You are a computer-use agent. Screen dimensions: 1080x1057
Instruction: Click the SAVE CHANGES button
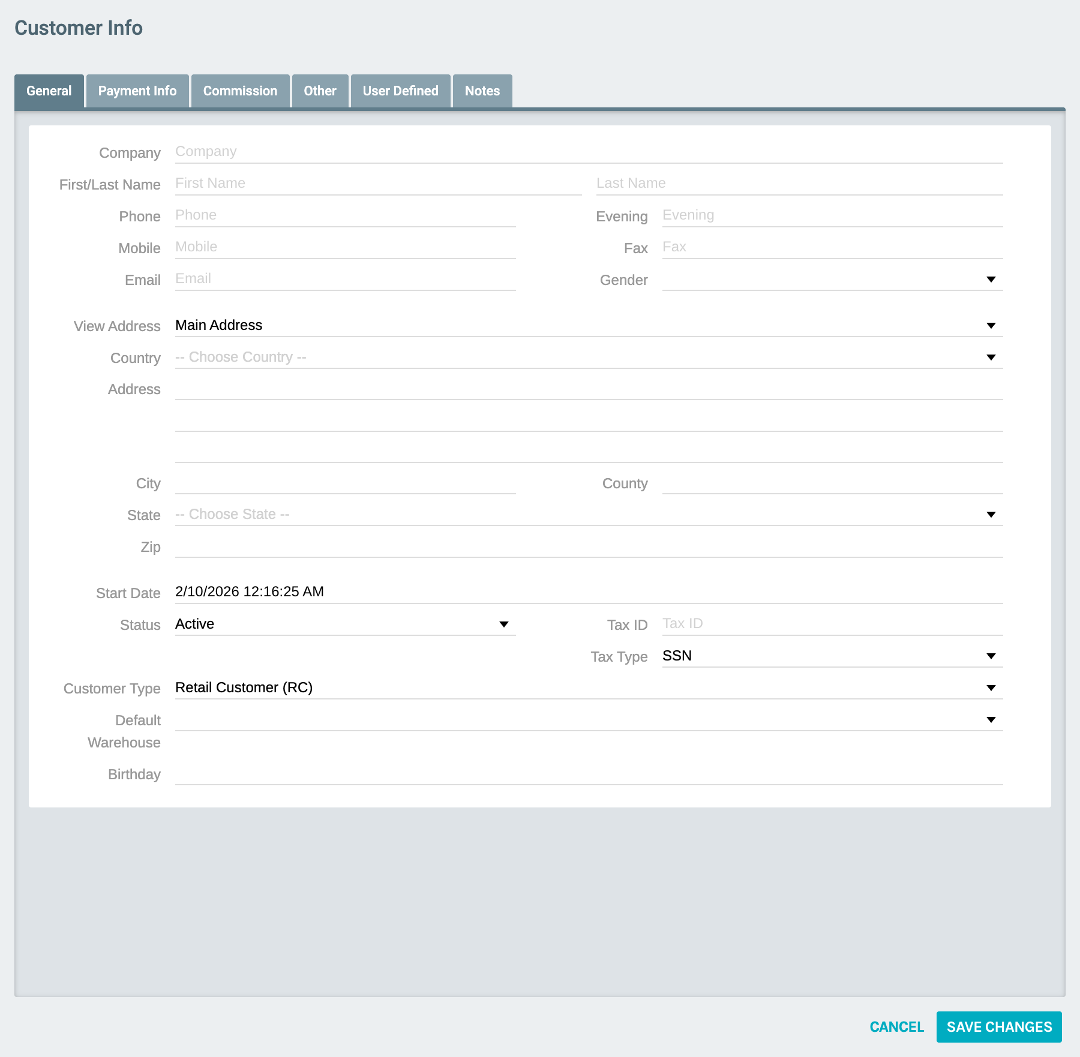[x=998, y=1026]
